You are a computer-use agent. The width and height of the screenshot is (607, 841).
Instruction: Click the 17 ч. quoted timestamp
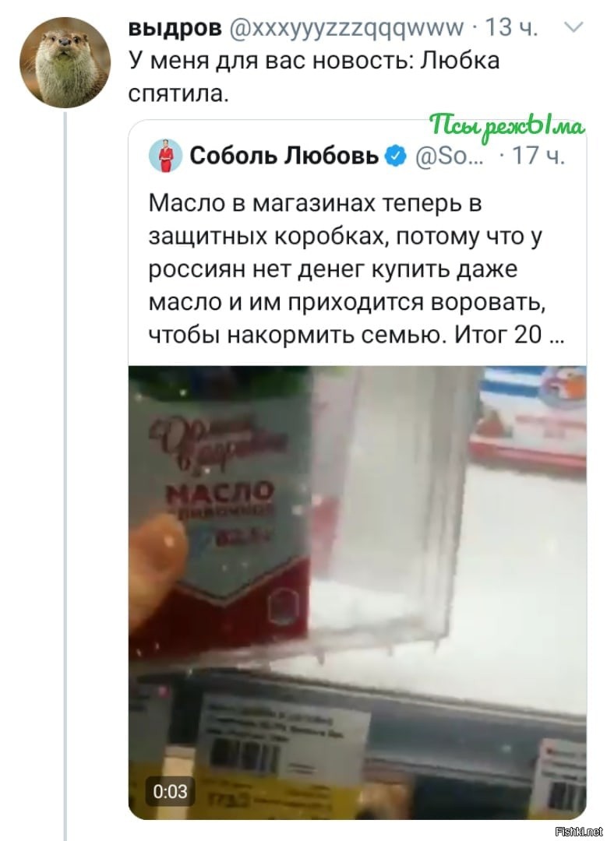(x=538, y=156)
